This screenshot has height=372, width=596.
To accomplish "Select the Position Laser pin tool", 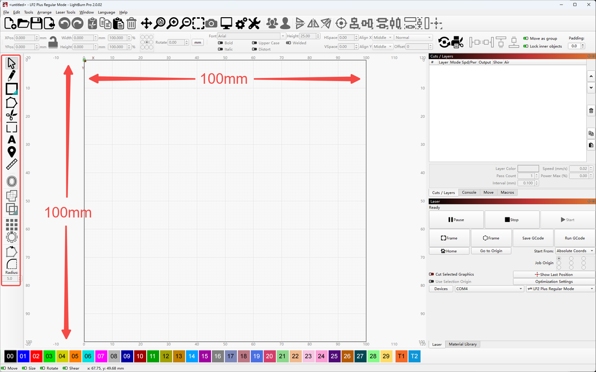I will 12,152.
